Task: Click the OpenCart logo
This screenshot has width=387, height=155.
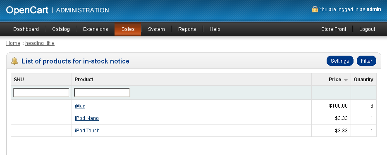Action: (27, 10)
